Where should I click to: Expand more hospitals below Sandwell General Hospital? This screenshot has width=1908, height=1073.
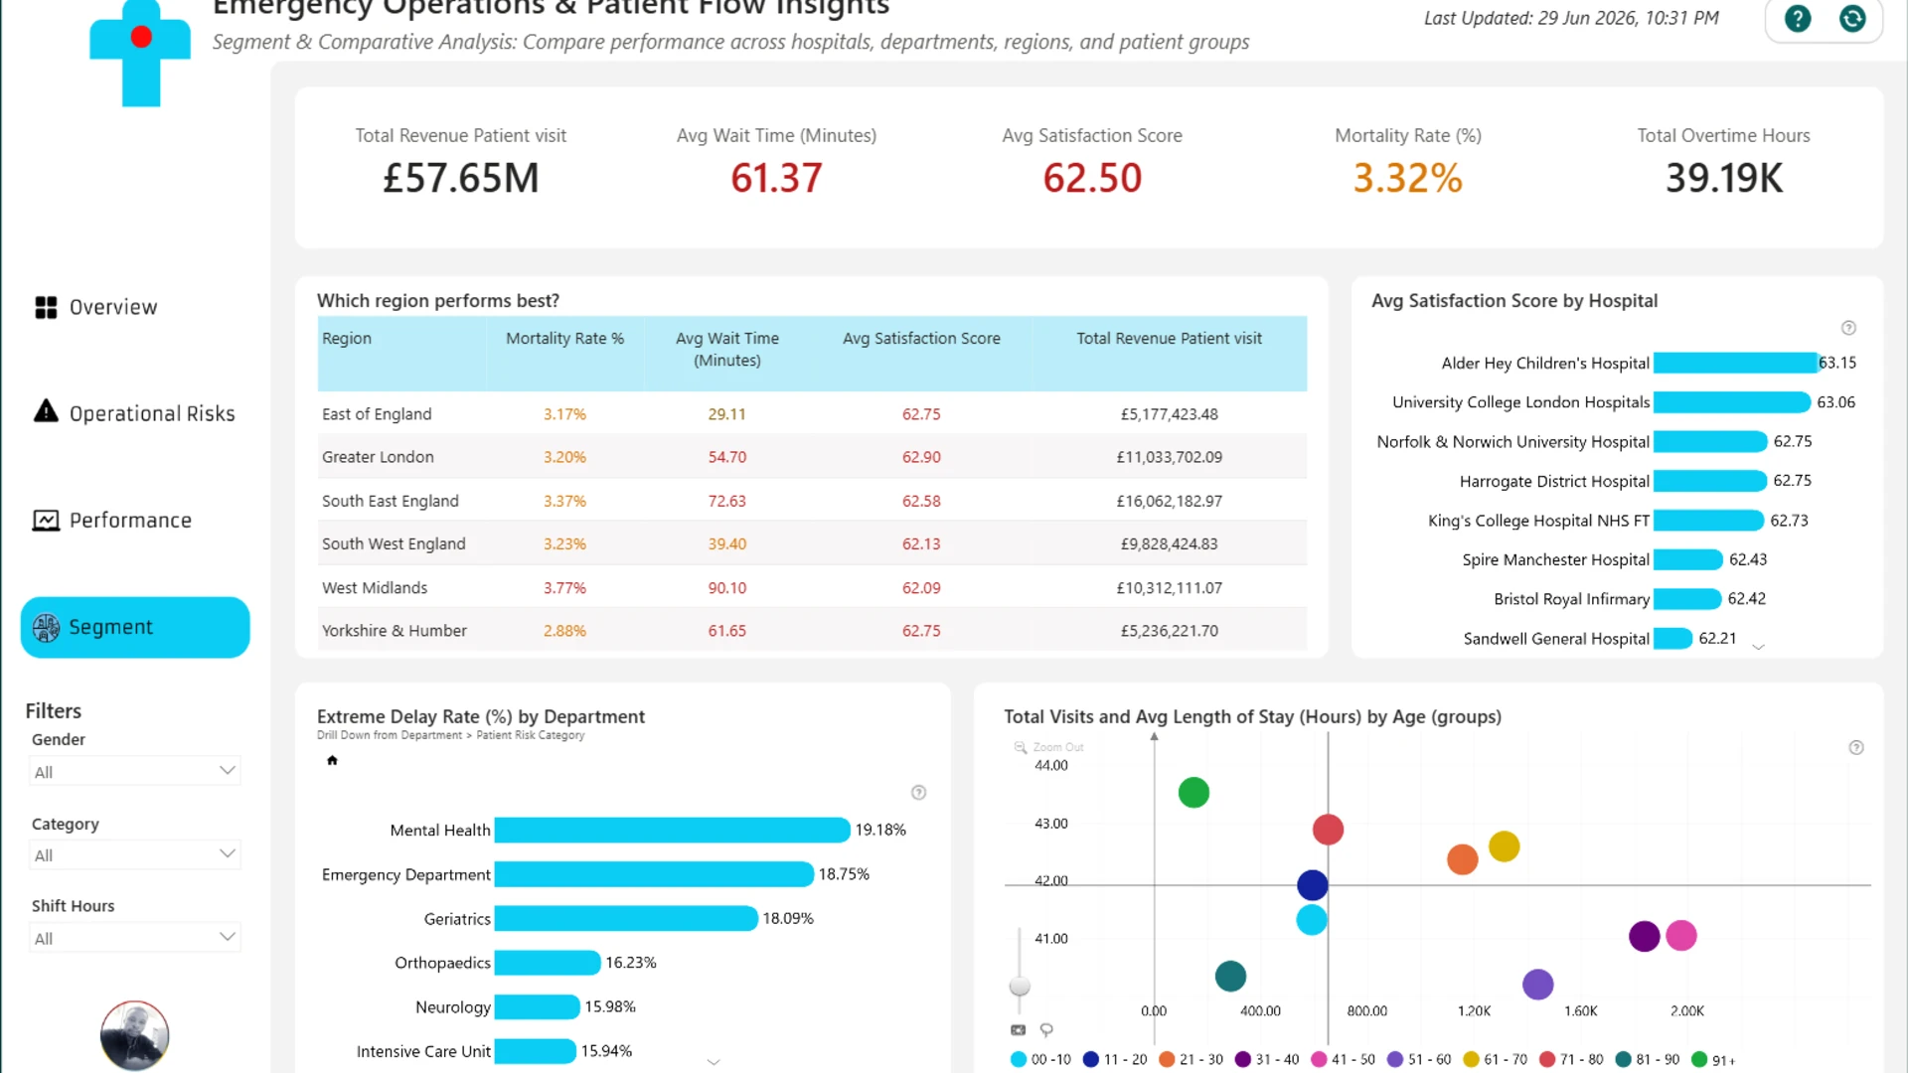tap(1758, 648)
